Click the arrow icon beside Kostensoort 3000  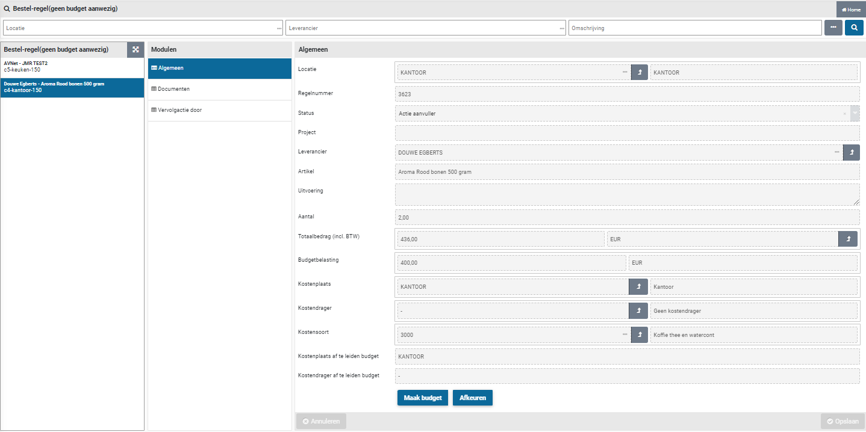(640, 335)
